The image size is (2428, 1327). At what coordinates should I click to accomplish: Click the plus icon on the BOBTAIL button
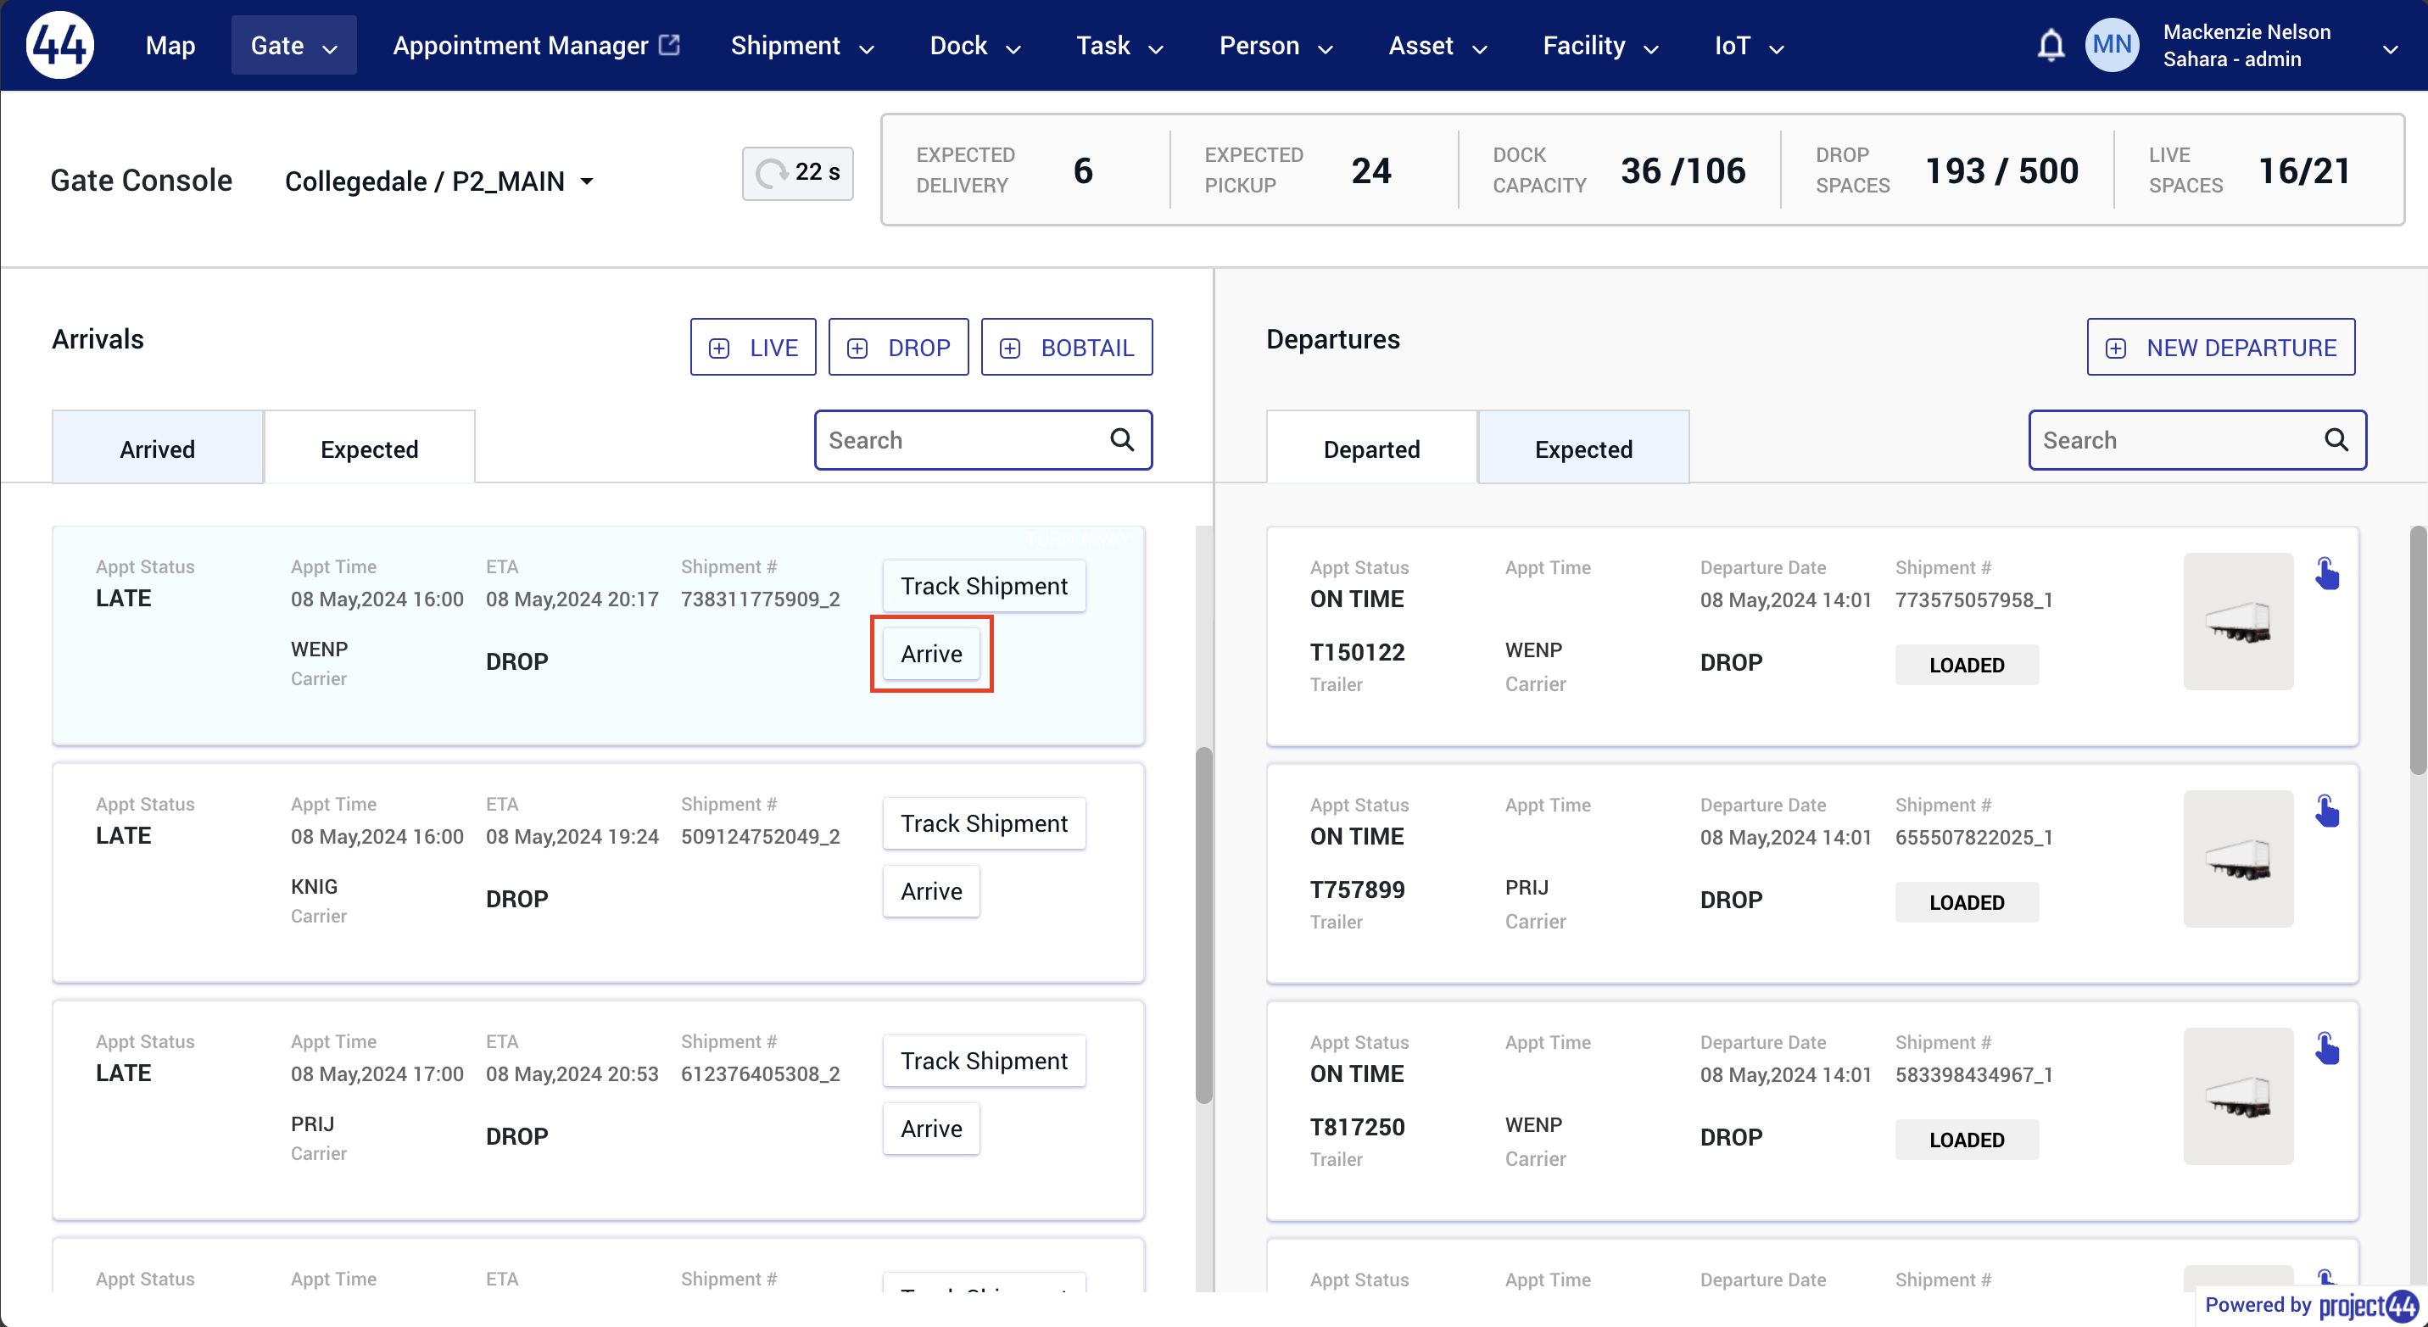pyautogui.click(x=1010, y=348)
